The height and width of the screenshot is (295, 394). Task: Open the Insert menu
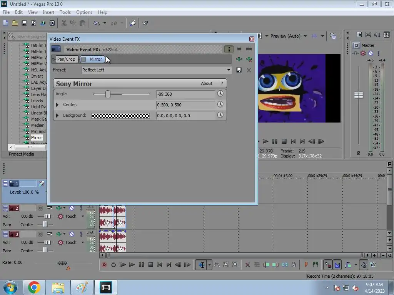click(48, 12)
